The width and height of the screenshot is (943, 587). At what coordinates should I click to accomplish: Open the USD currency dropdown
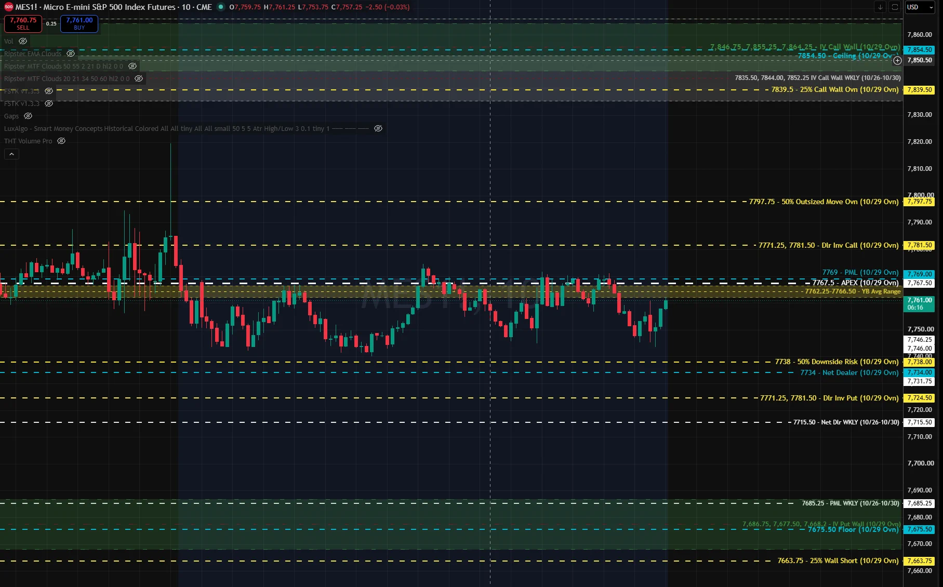(x=919, y=7)
